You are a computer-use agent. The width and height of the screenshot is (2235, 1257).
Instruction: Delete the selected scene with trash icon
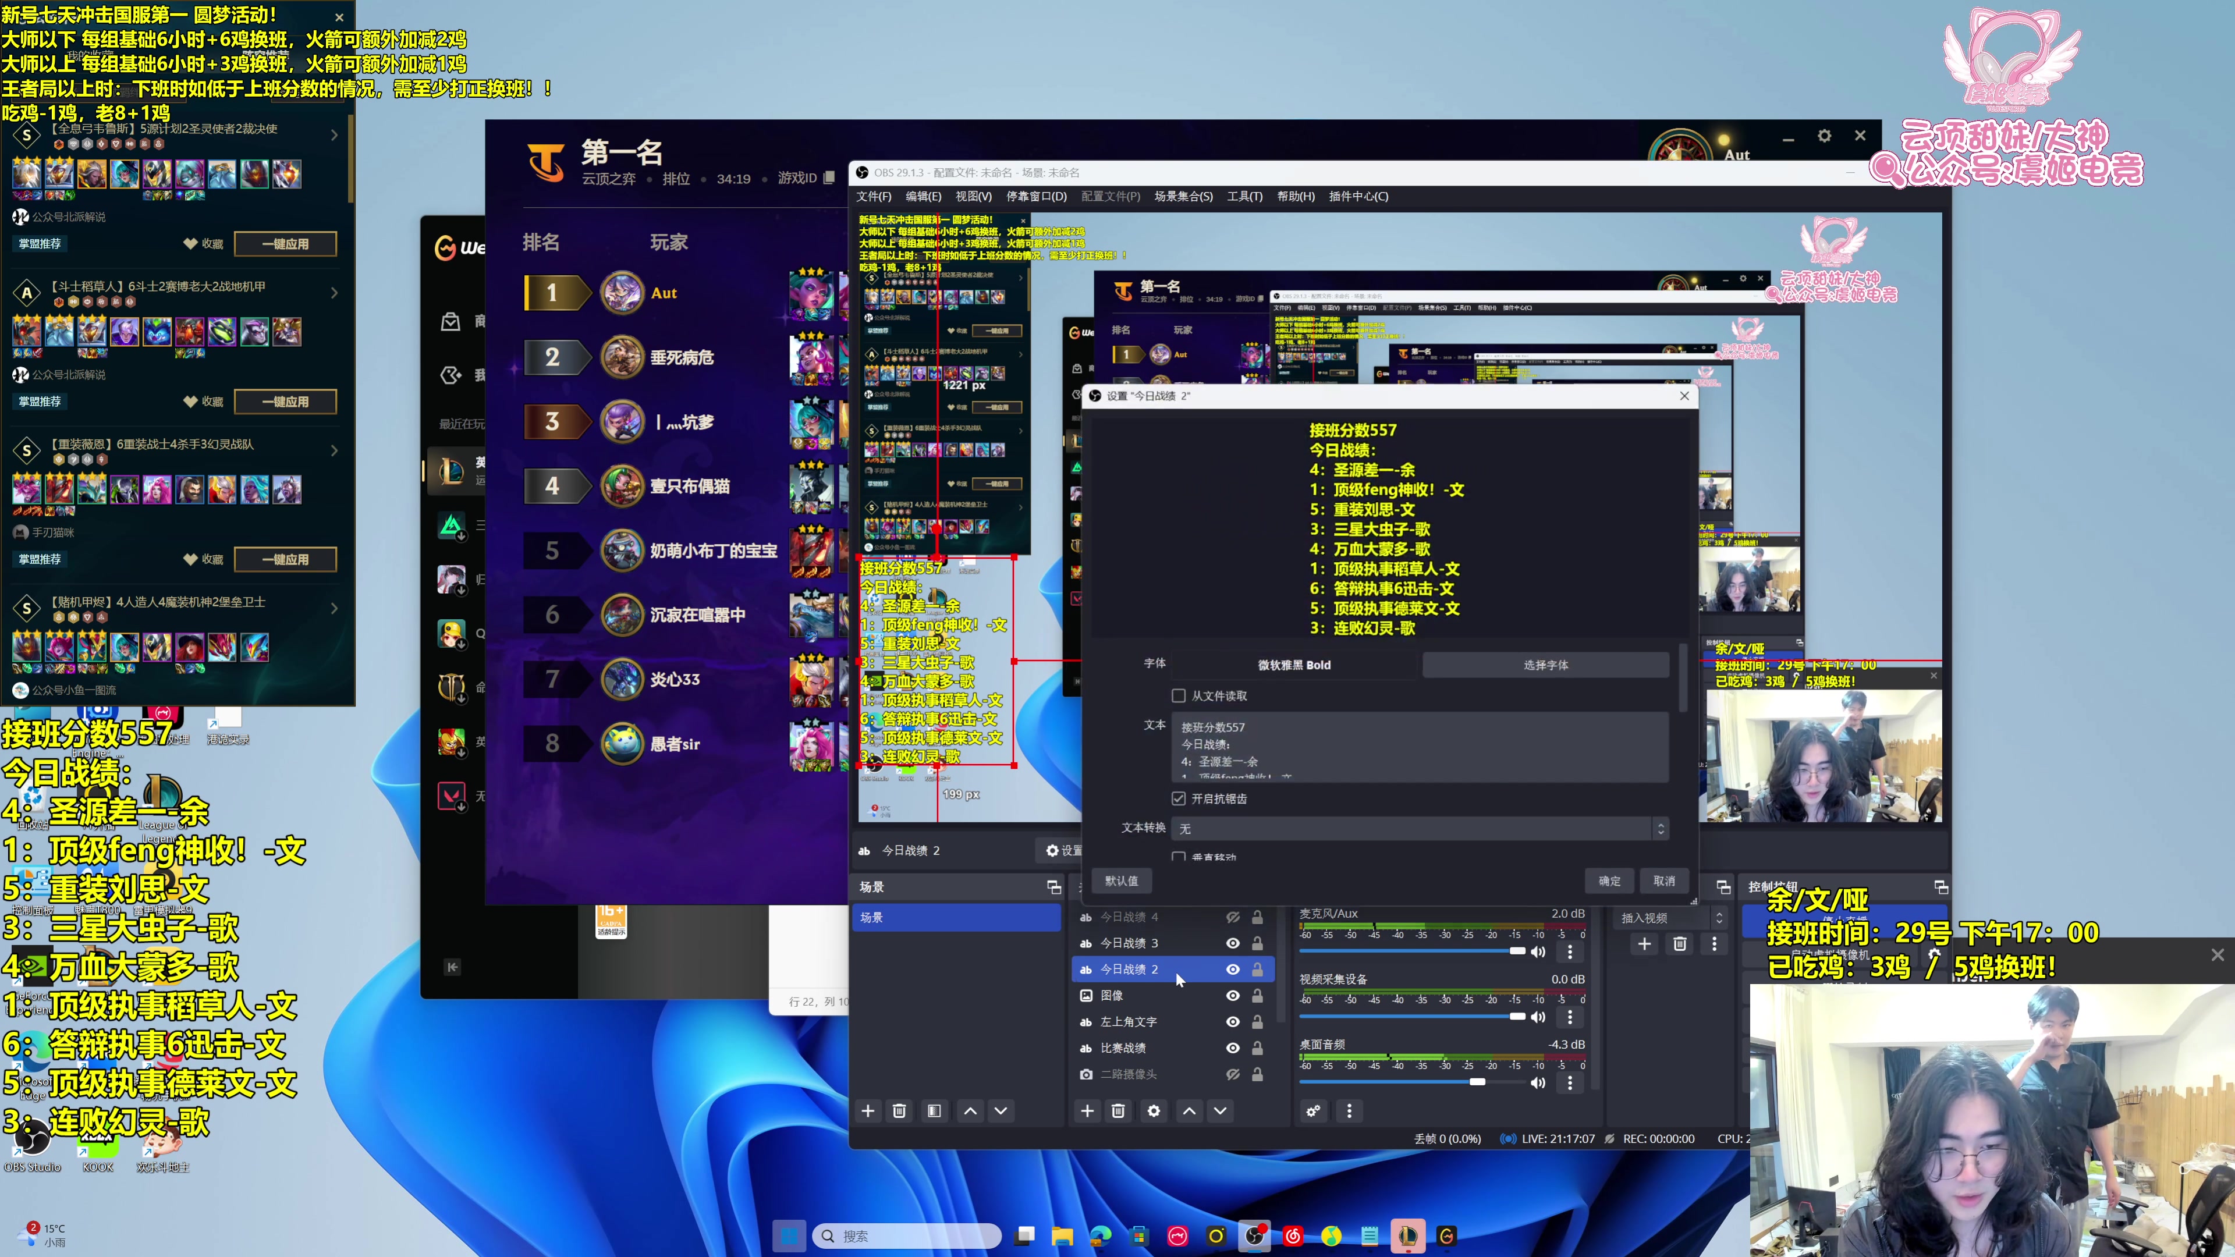[900, 1110]
